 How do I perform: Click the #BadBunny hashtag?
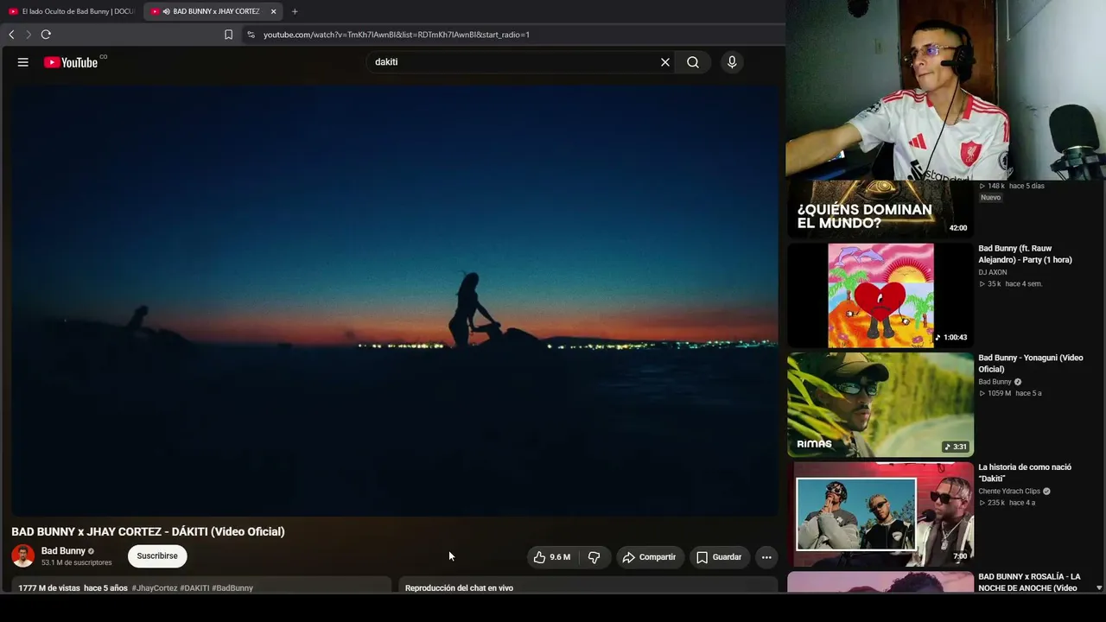232,588
